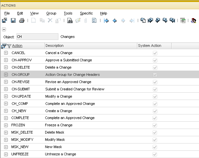Click the Refresh icon in toolbar

click(94, 21)
